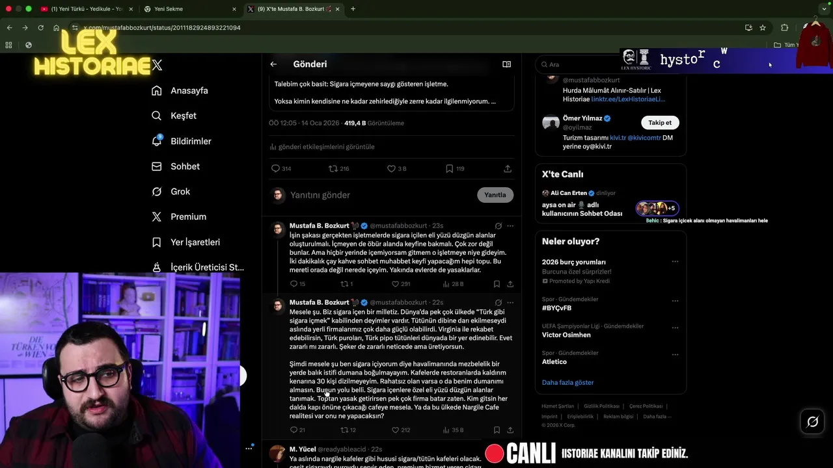Like the reply with 212 likes
This screenshot has height=468, width=833.
(401, 430)
